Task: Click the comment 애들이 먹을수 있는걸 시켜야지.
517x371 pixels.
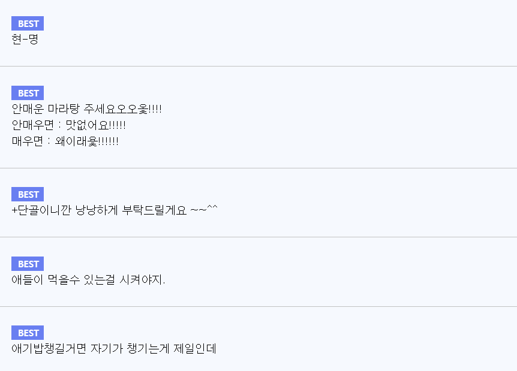Action: 88,280
